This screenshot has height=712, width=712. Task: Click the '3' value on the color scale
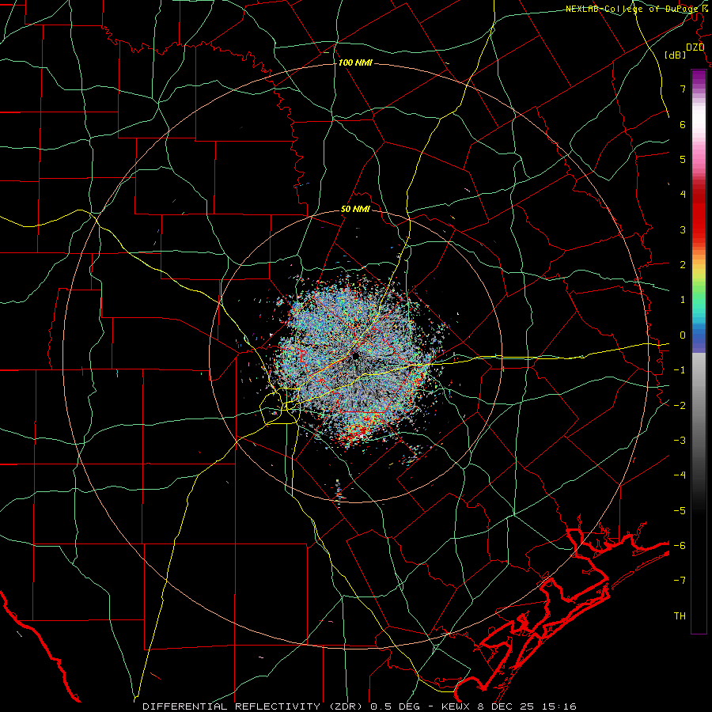683,229
